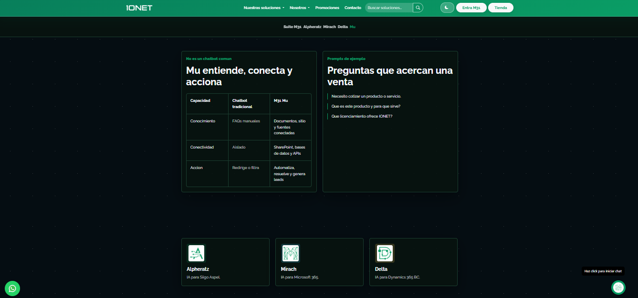Click 'IA para Dynamics 365 BC.' text
The width and height of the screenshot is (638, 298).
click(x=397, y=277)
